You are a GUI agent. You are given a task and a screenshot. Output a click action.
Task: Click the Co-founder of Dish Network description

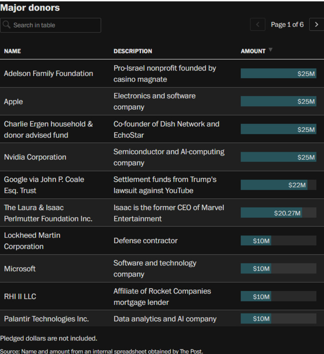[x=166, y=129]
